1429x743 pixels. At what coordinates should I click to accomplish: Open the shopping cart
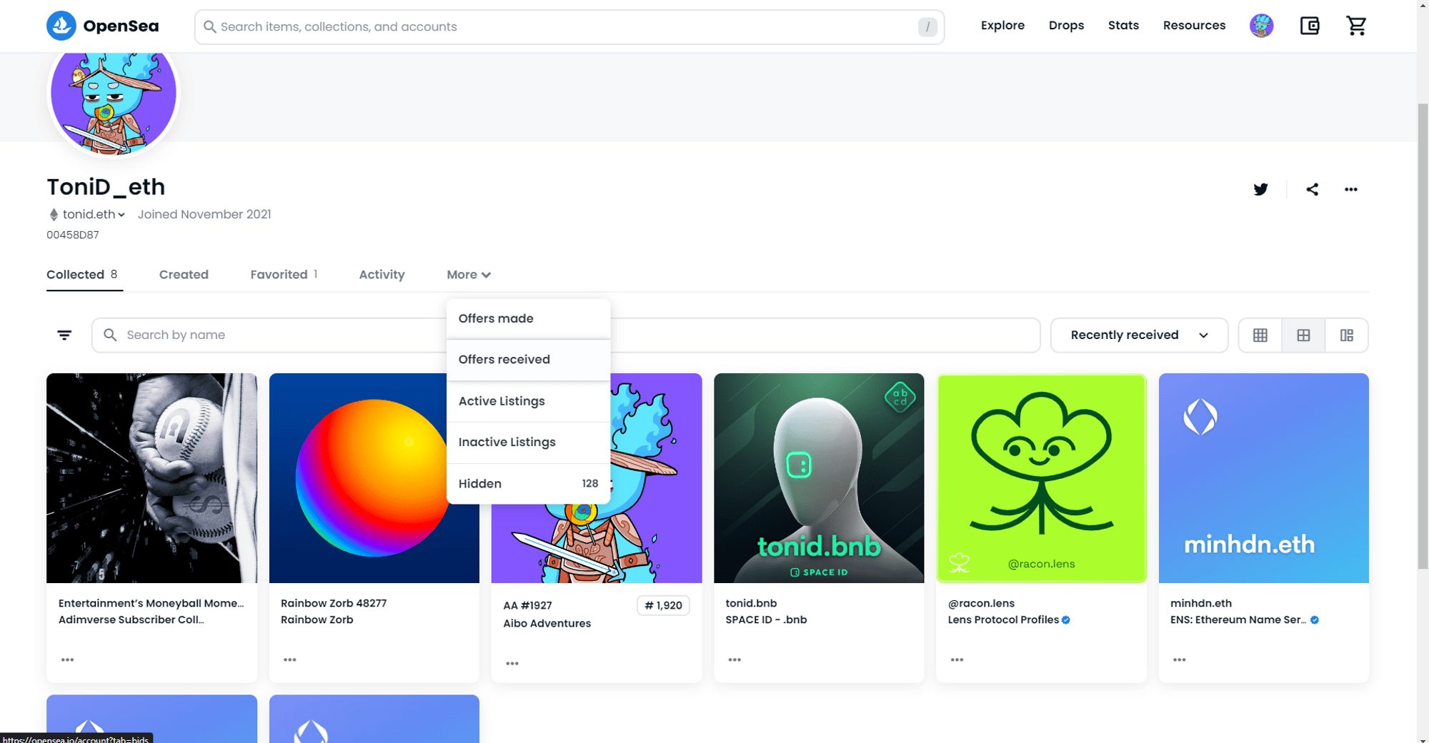(1355, 26)
